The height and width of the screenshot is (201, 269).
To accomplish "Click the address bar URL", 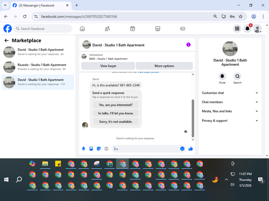I will (79, 17).
